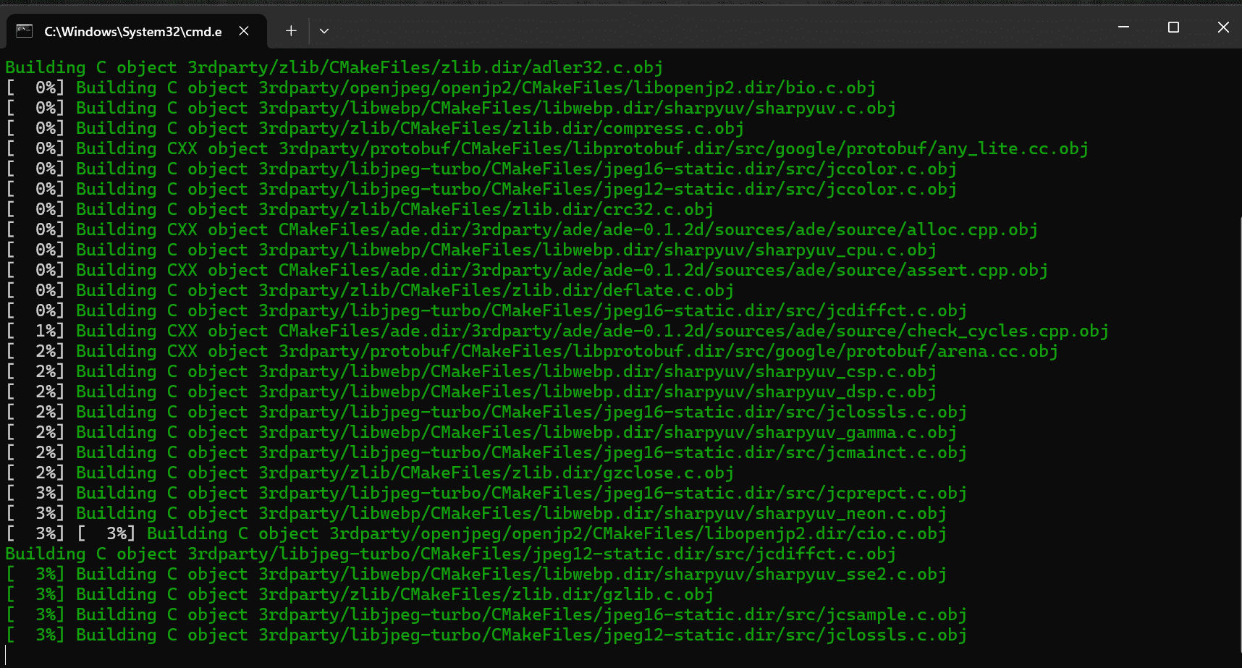Close the cmd.exe terminal tab
This screenshot has height=668, width=1242.
coord(244,31)
